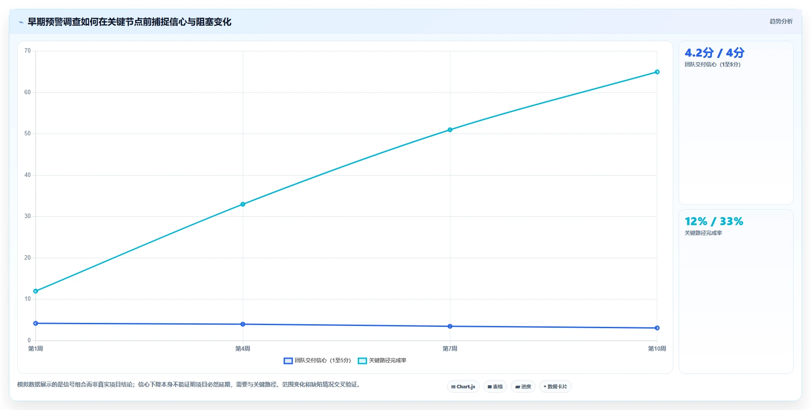The width and height of the screenshot is (811, 410).
Task: Select the blue confidence point at 第7周
Action: [x=450, y=326]
